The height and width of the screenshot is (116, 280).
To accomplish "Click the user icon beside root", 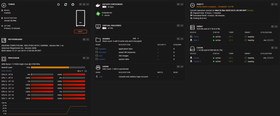I will click(97, 76).
